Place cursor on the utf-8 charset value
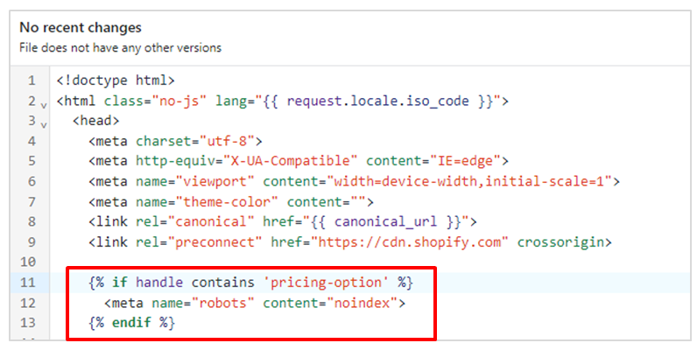Screen dimensions: 697x350 pyautogui.click(x=230, y=141)
